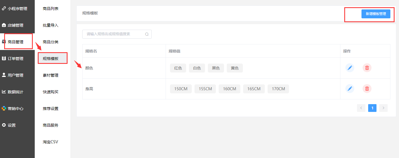The height and width of the screenshot is (158, 399).
Task: Click the 黑色 value tag
Action: 216,68
